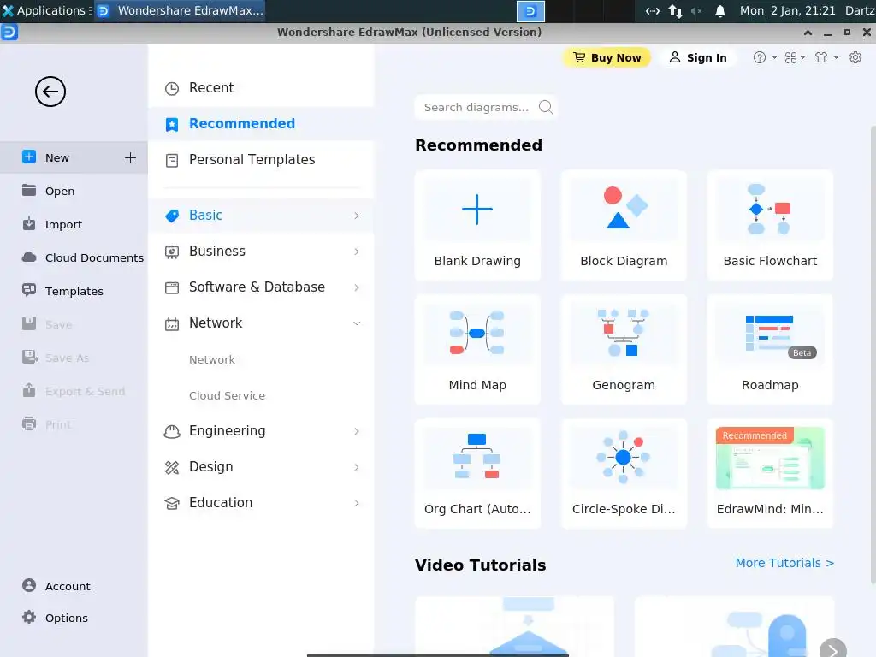Open the EdrawMind recommended card
Screen dimensions: 876x657
click(x=770, y=473)
